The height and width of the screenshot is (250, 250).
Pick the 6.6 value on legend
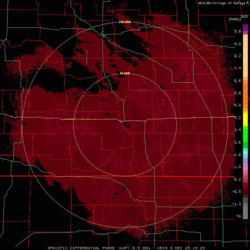[237, 81]
